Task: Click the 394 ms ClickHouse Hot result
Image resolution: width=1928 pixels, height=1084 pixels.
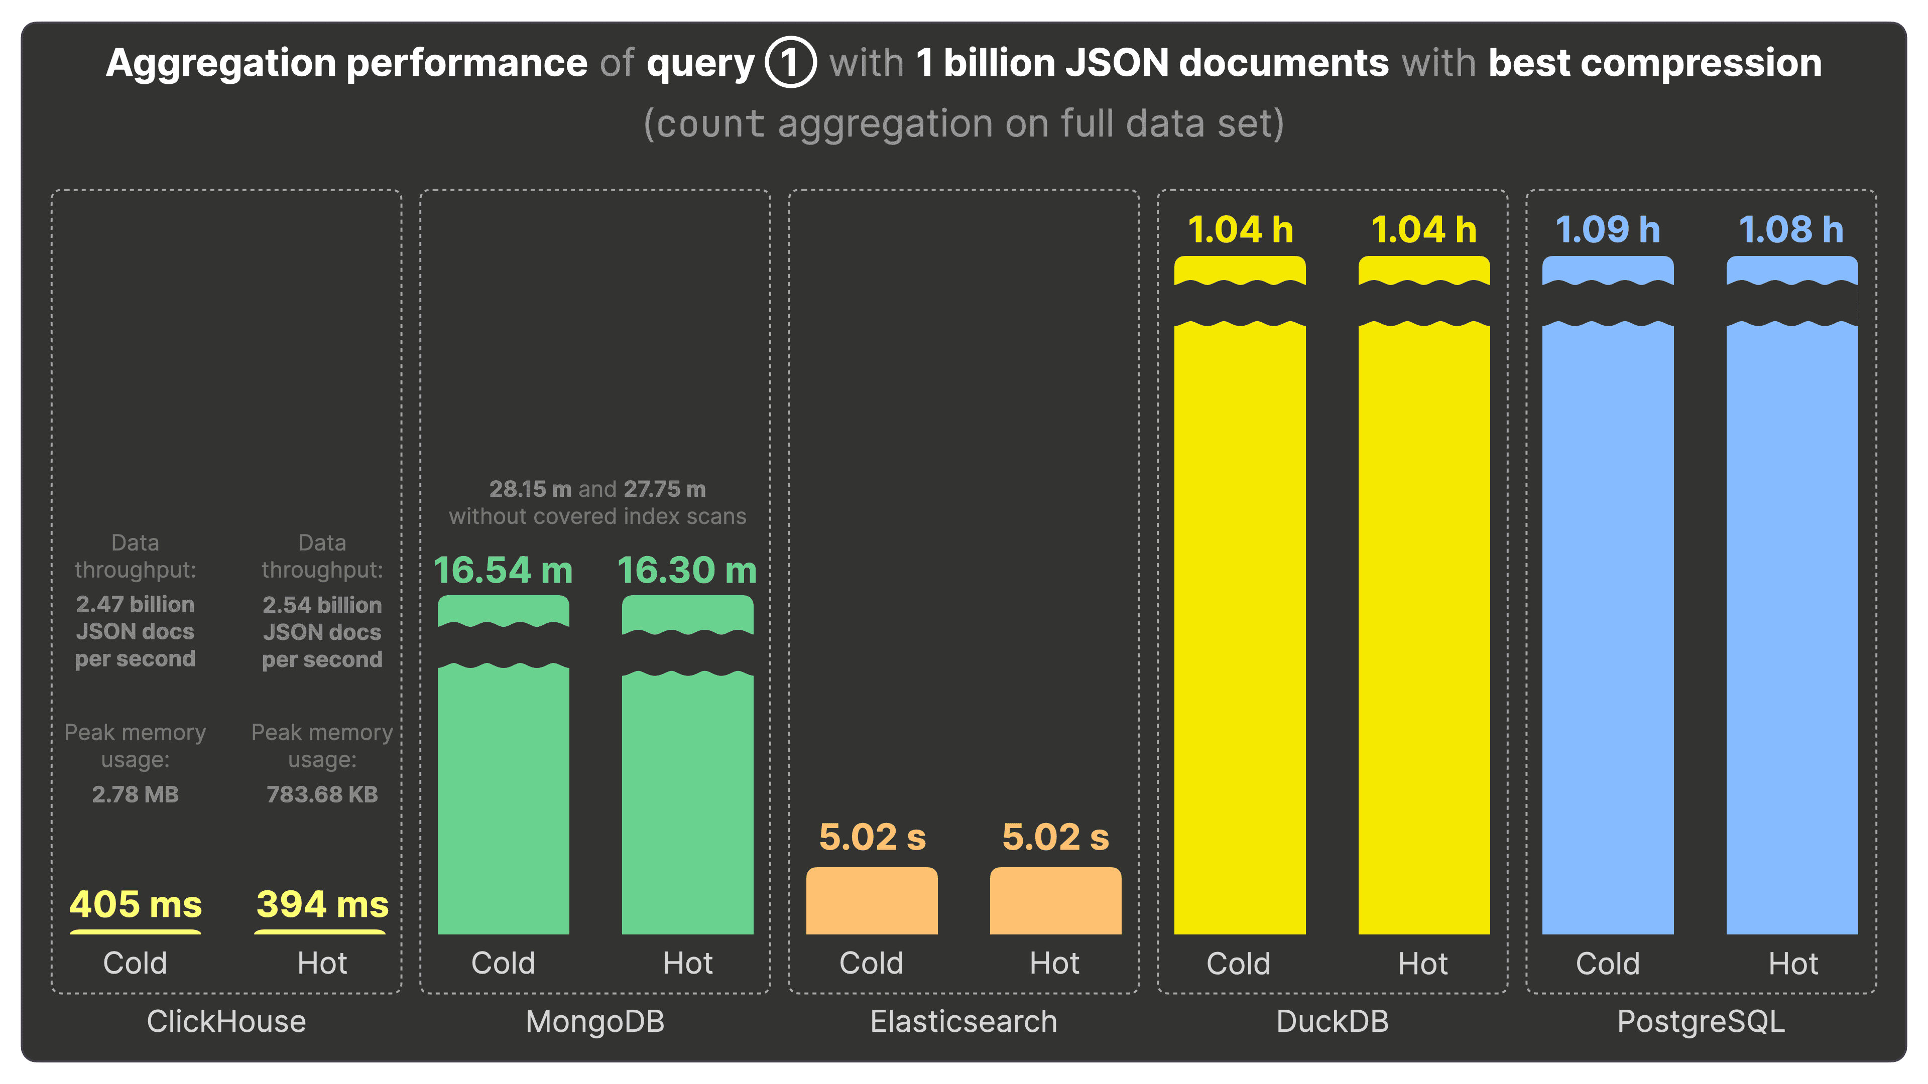Action: point(320,904)
